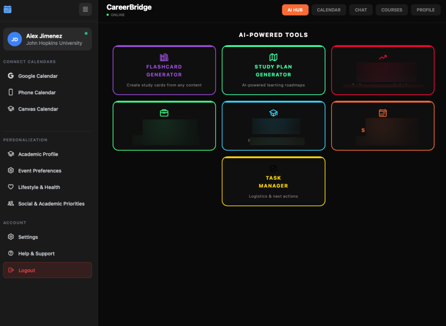This screenshot has height=326, width=446.
Task: Go to the Chat tab
Action: pos(361,10)
